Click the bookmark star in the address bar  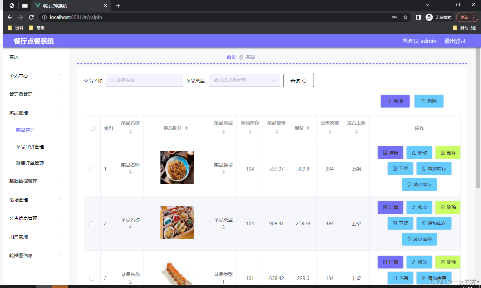coord(405,17)
